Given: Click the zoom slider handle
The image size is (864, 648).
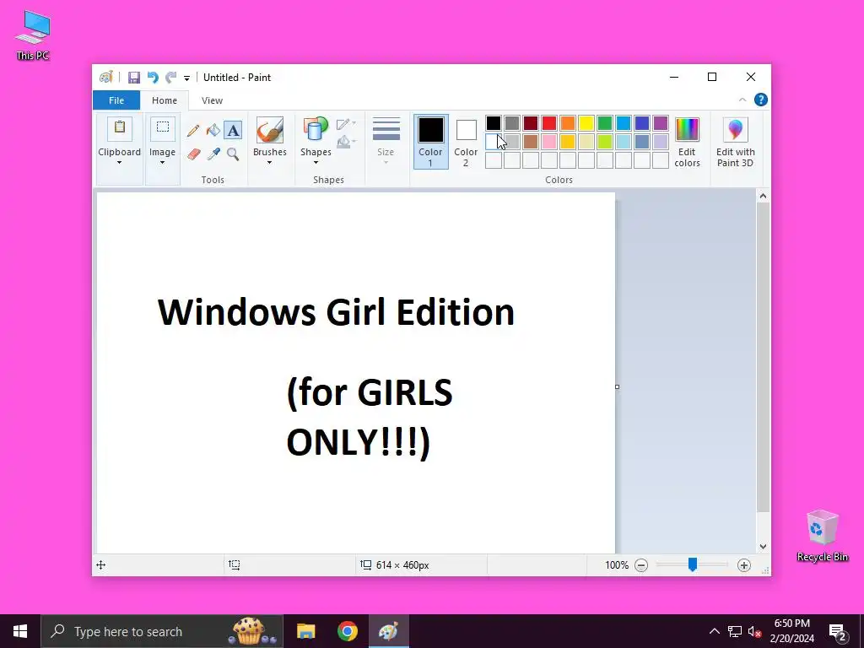Looking at the screenshot, I should coord(693,564).
